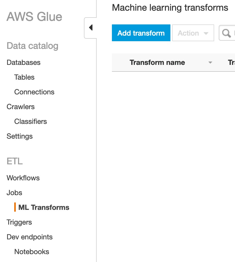This screenshot has width=235, height=262.
Task: Go to ETL Workflows
Action: 23,178
